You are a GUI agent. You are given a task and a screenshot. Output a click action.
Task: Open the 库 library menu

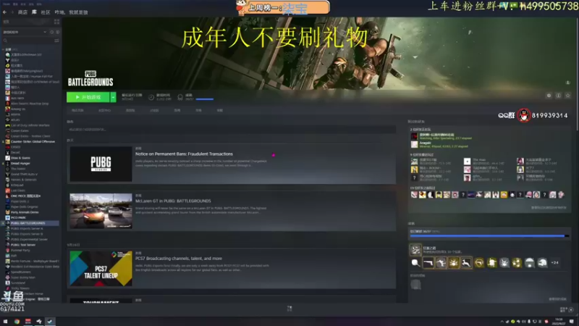click(34, 12)
